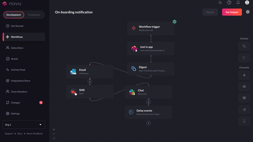Add step between Email and SMS
The width and height of the screenshot is (253, 142).
[x=90, y=82]
